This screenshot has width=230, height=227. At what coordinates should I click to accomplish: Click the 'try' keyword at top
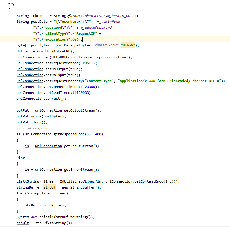pos(11,4)
